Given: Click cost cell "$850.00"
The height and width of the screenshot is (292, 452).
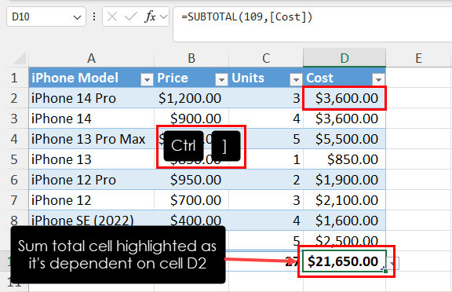Looking at the screenshot, I should coord(344,159).
